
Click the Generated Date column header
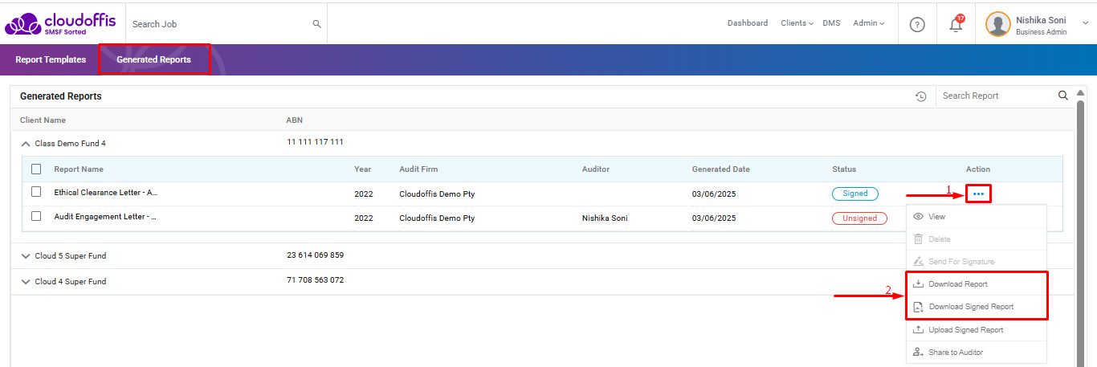[x=721, y=169]
